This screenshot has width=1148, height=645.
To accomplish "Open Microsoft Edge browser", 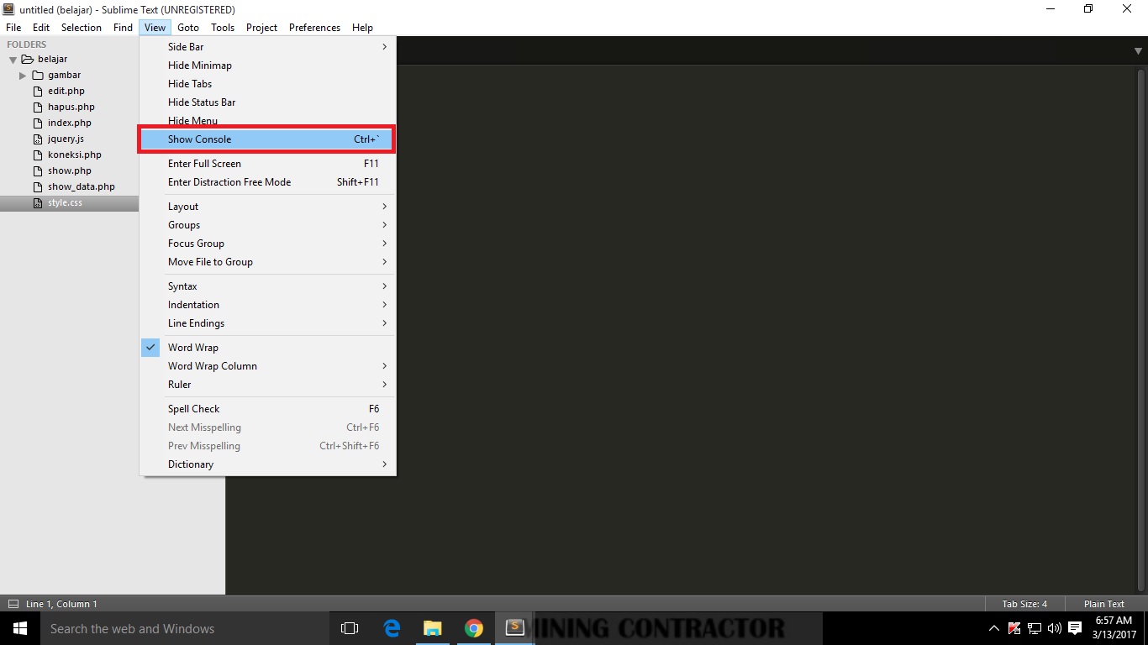I will point(391,627).
